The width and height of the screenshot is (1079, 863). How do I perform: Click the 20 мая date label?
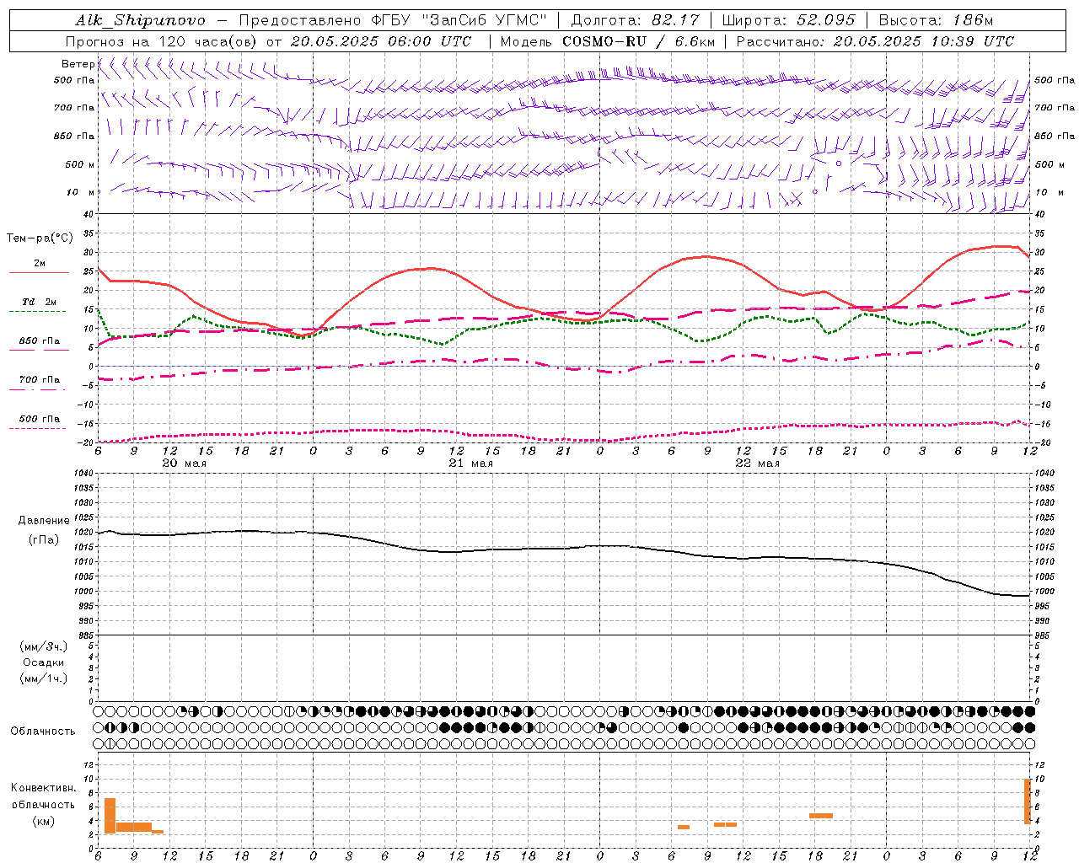(x=184, y=464)
